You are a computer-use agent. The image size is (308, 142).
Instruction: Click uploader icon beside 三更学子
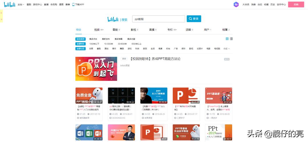175,118
